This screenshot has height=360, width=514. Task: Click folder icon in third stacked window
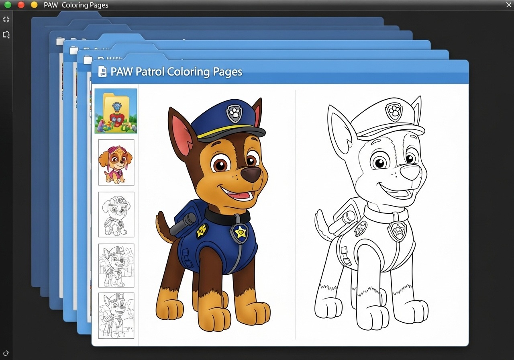pyautogui.click(x=74, y=50)
